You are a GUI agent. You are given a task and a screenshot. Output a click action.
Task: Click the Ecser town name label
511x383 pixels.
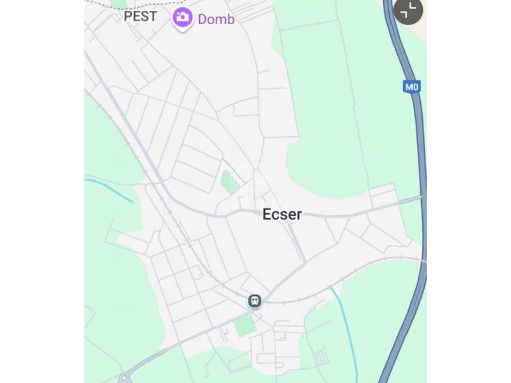tap(282, 214)
